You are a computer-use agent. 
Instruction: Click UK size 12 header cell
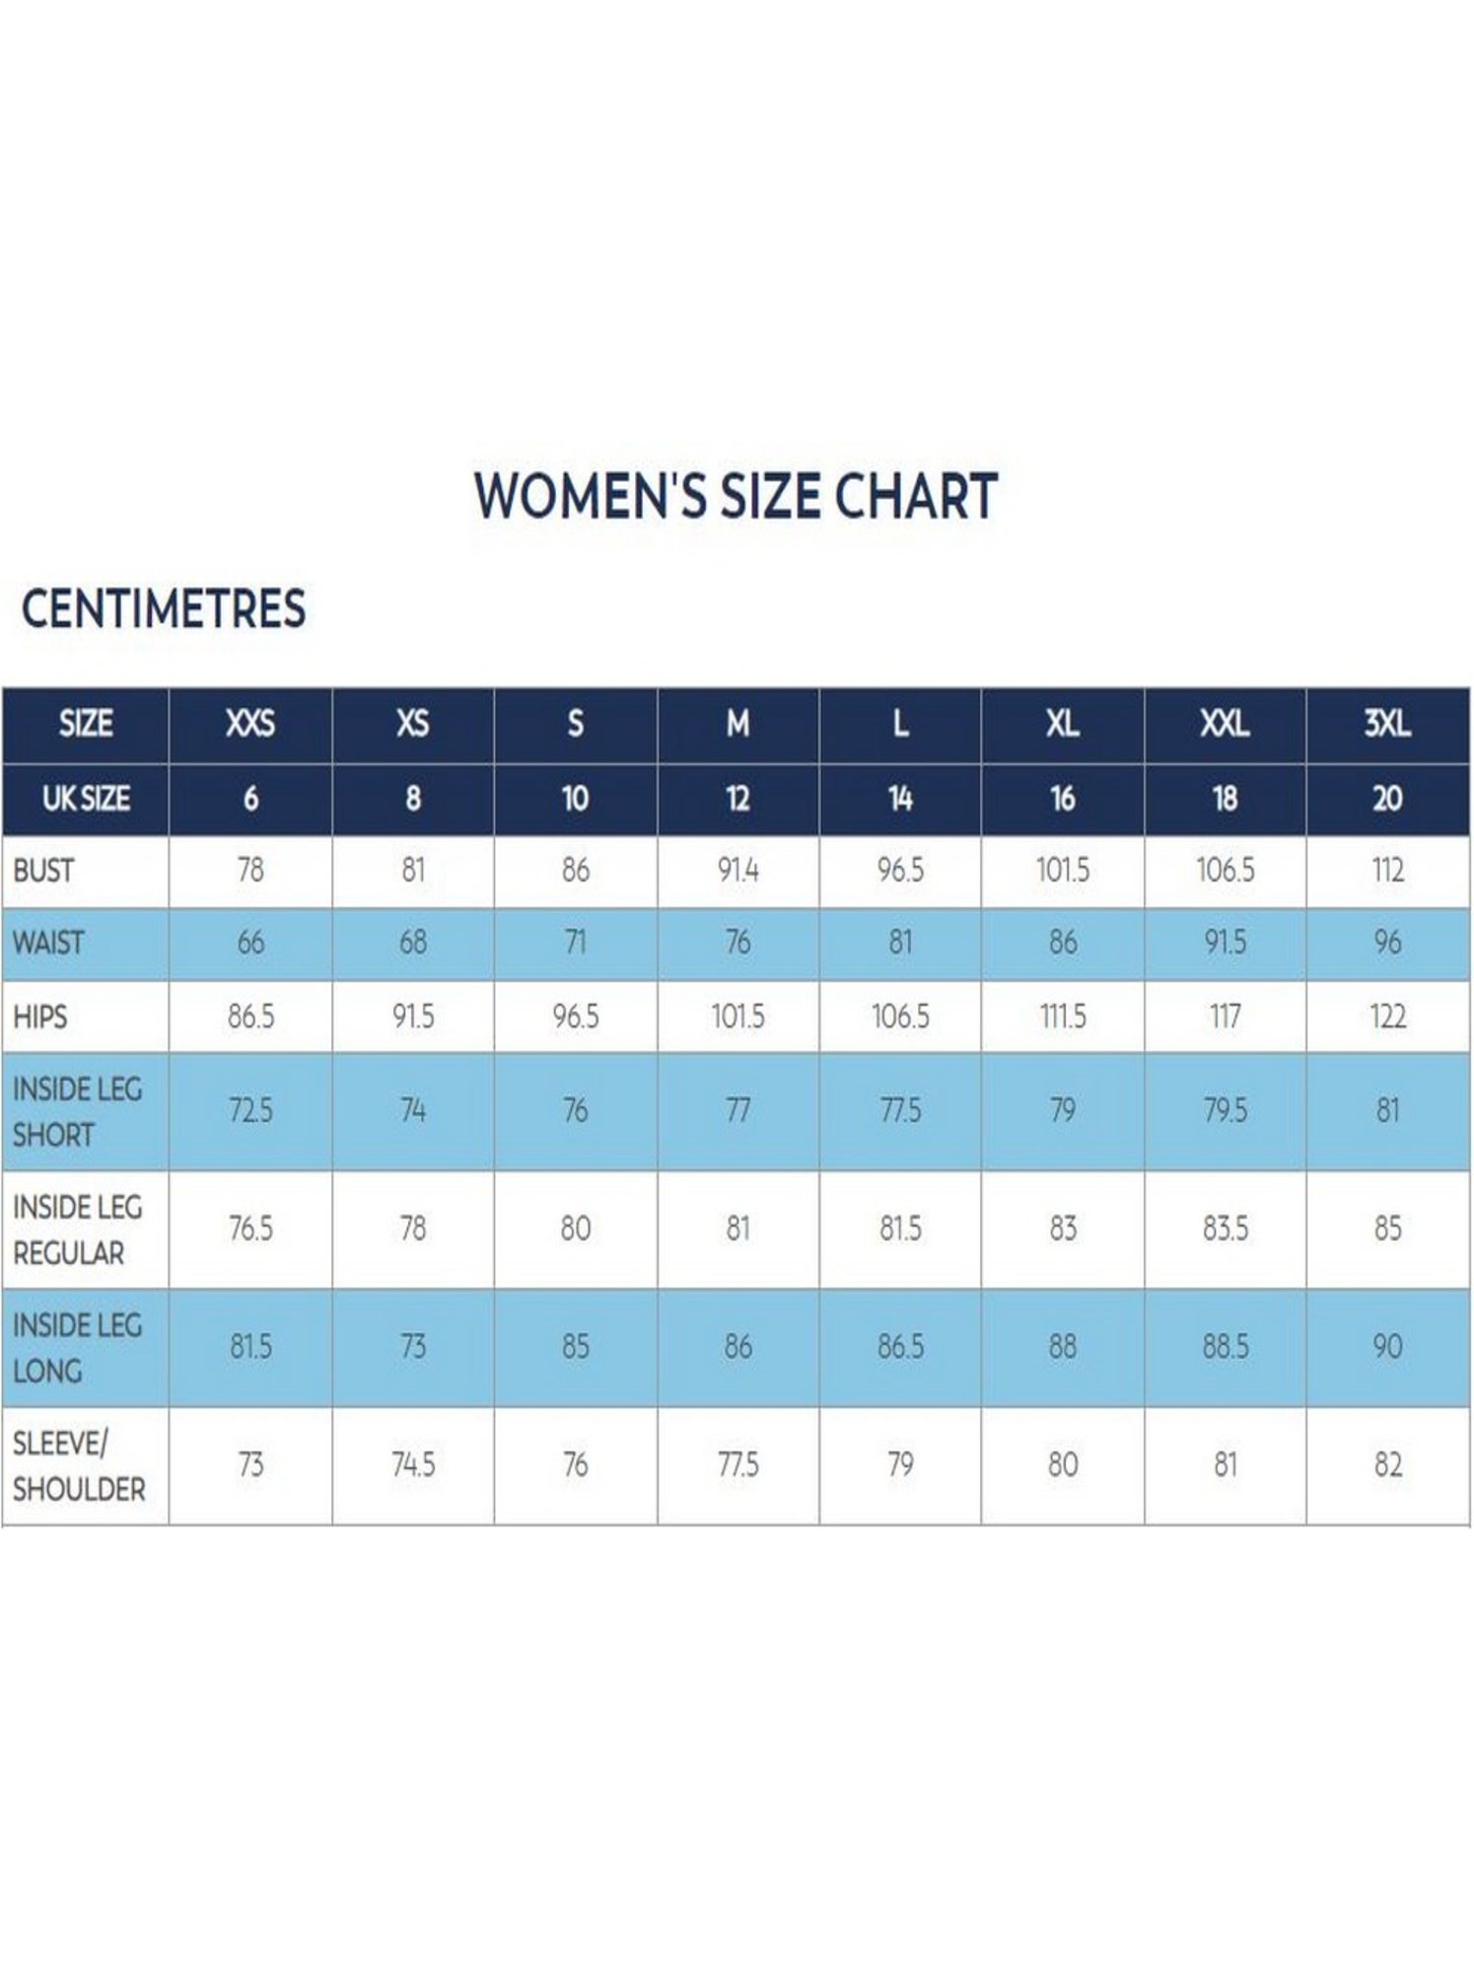pyautogui.click(x=737, y=800)
